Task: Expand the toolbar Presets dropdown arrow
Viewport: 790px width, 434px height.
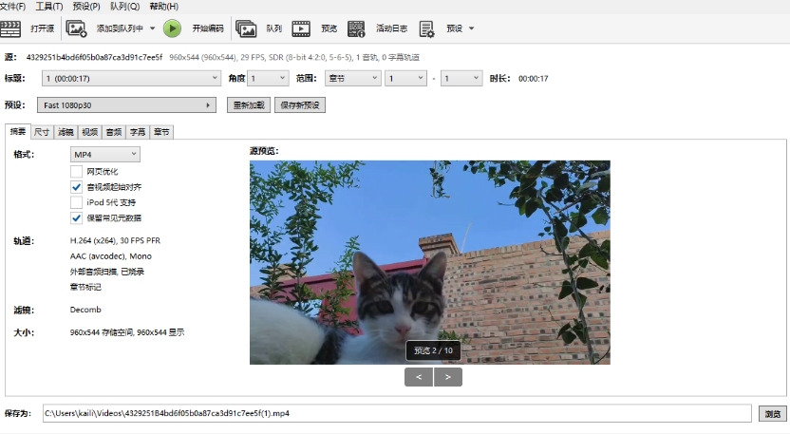Action: [x=472, y=28]
